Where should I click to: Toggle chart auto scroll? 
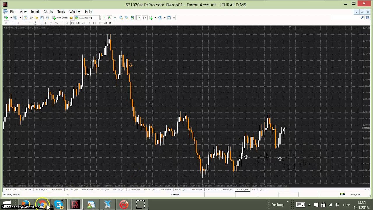139,18
